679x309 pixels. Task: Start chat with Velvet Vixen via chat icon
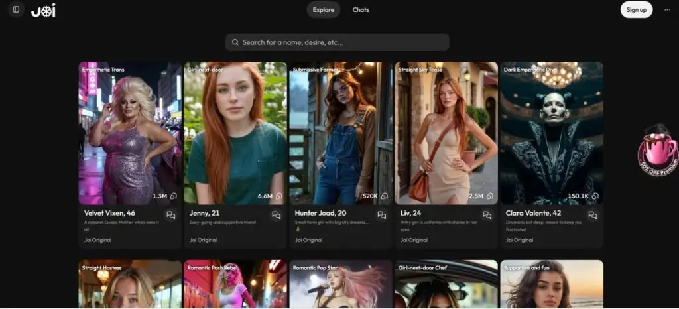[x=171, y=215]
